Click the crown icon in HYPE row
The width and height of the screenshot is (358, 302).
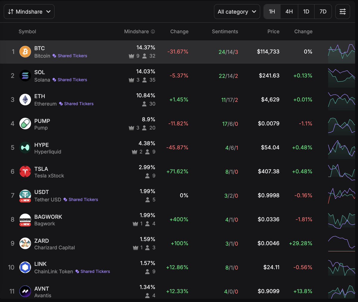tap(135, 152)
